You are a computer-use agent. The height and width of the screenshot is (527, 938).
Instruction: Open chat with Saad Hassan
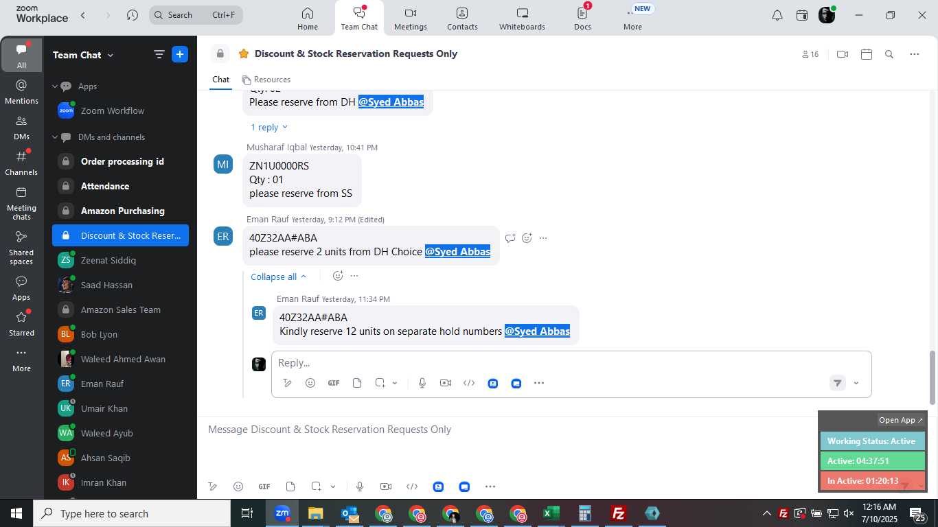[120, 285]
